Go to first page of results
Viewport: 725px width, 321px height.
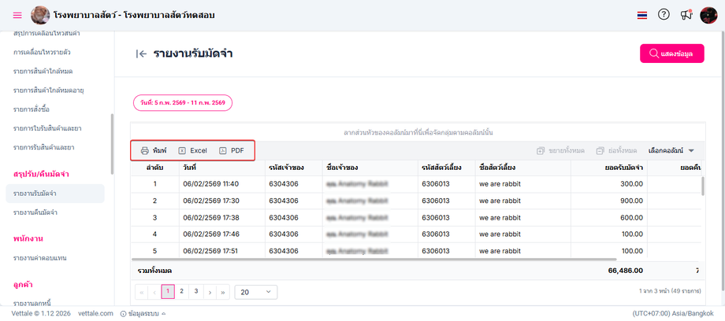coord(142,292)
